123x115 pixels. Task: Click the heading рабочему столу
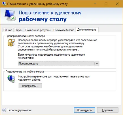pyautogui.click(x=43, y=19)
